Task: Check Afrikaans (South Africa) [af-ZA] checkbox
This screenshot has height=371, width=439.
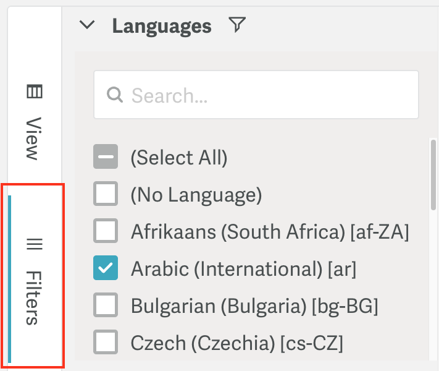Action: point(106,231)
